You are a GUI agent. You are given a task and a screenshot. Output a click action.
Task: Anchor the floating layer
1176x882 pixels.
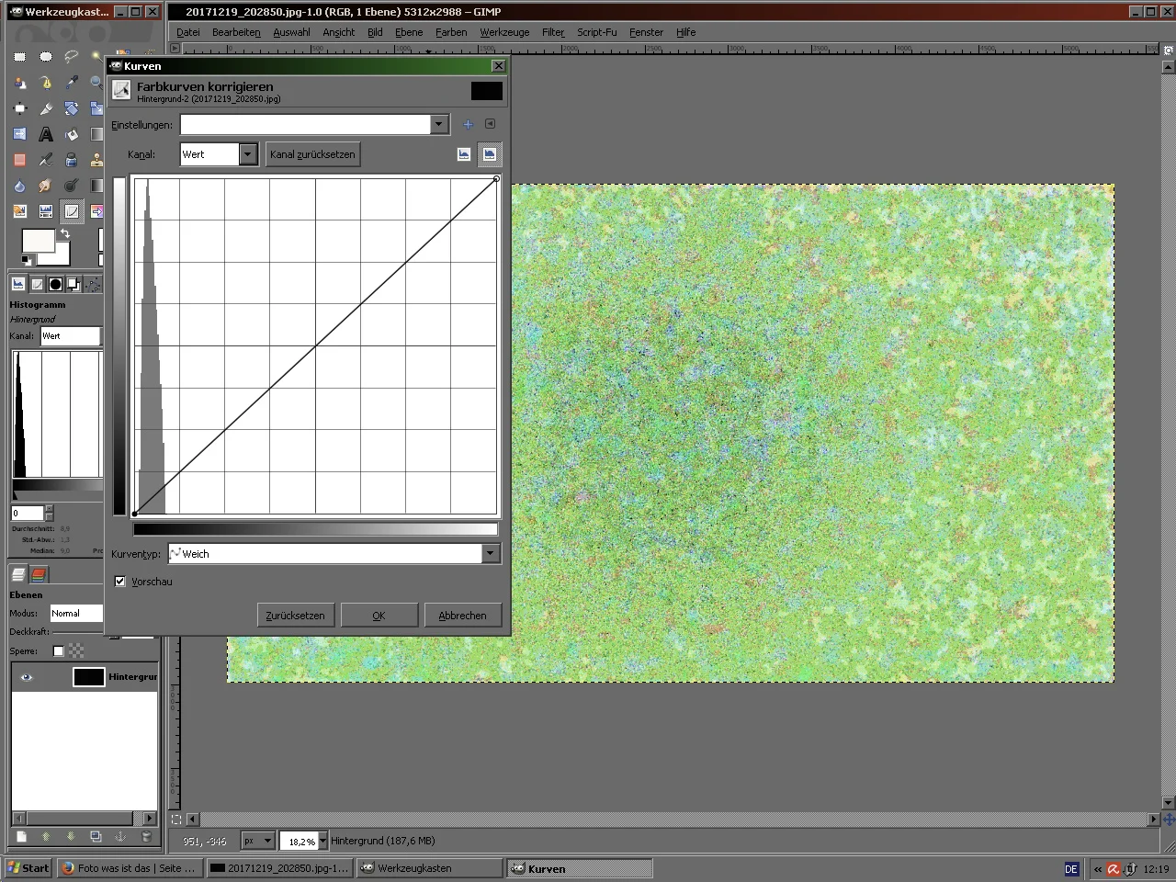120,836
